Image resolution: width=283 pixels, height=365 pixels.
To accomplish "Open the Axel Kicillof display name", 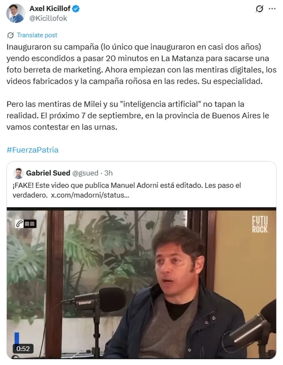I will 50,9.
